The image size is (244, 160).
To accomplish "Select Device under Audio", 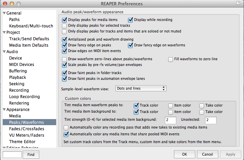I will 16,58.
